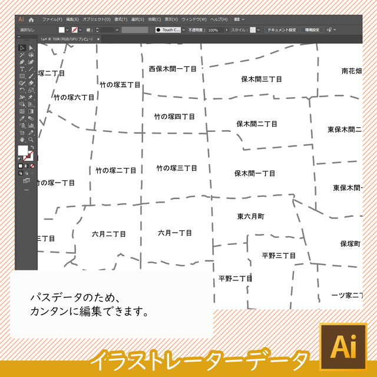Open the 編集(E) menu
Screen dimensions: 377x377
(x=72, y=19)
